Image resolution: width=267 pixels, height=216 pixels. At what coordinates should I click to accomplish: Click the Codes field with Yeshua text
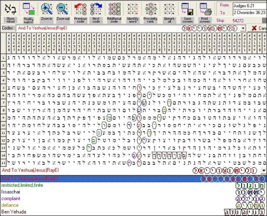(128, 28)
